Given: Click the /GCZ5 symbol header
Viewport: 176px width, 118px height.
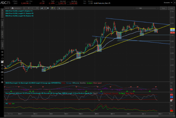Looking at the screenshot, I should [x=5, y=3].
